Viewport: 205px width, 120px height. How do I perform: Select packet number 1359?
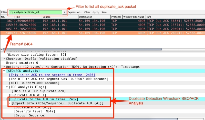pos(102,25)
